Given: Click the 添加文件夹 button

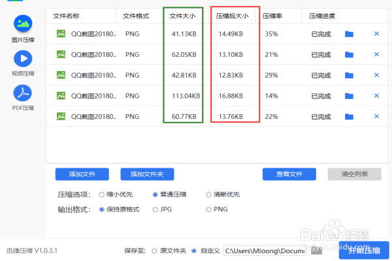Looking at the screenshot, I should click(147, 174).
